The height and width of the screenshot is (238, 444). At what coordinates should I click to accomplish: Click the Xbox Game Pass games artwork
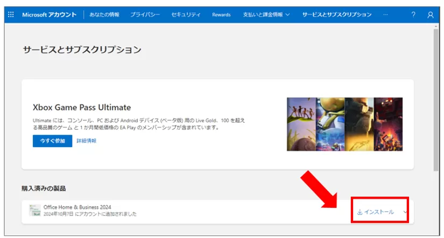(x=344, y=124)
